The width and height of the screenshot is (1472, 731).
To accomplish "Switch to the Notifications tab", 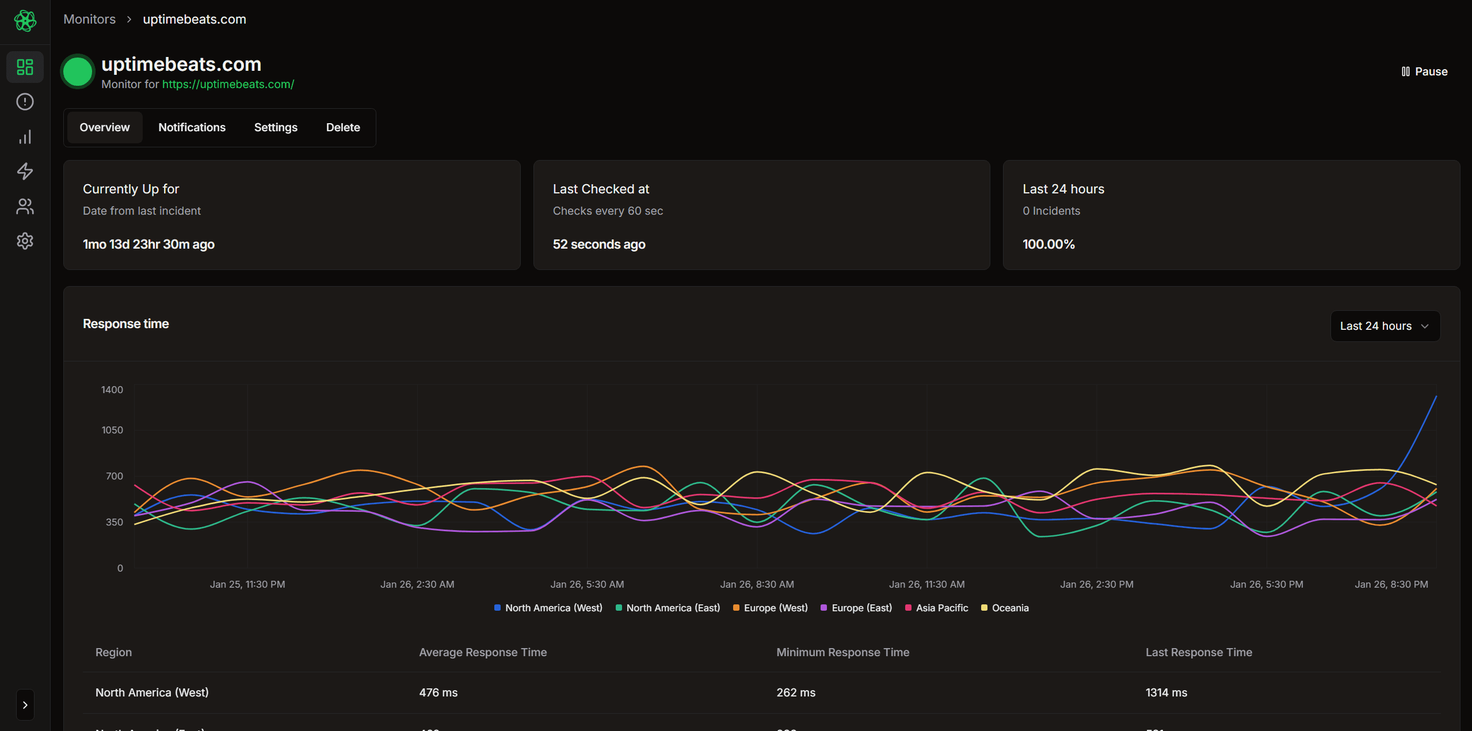I will (192, 127).
